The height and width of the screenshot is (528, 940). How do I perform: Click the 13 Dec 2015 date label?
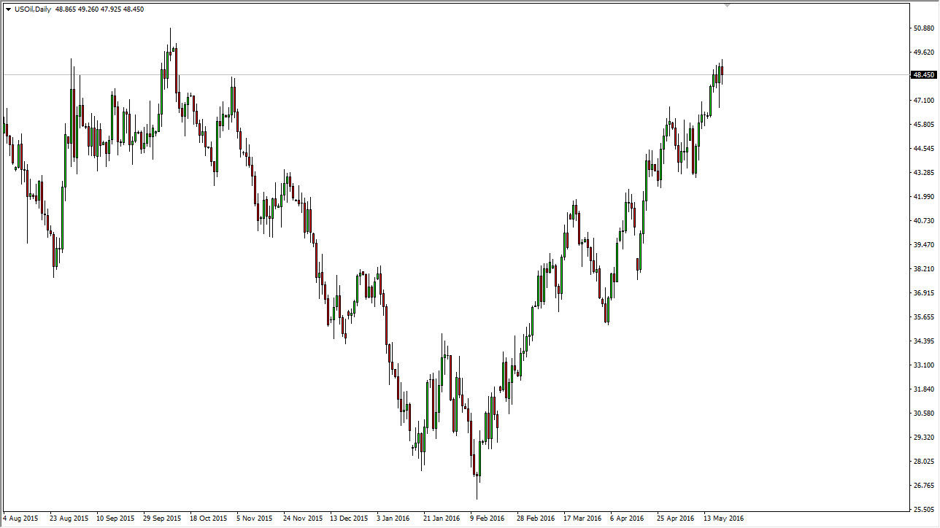(349, 519)
